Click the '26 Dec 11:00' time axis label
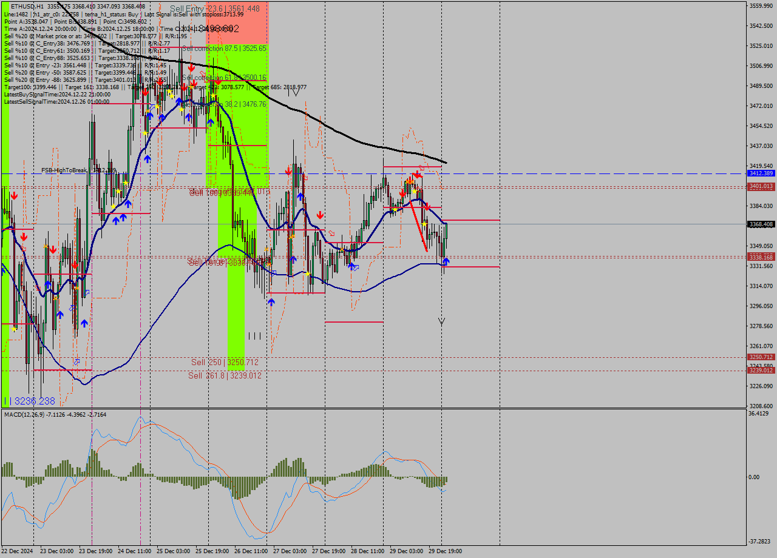 [251, 551]
